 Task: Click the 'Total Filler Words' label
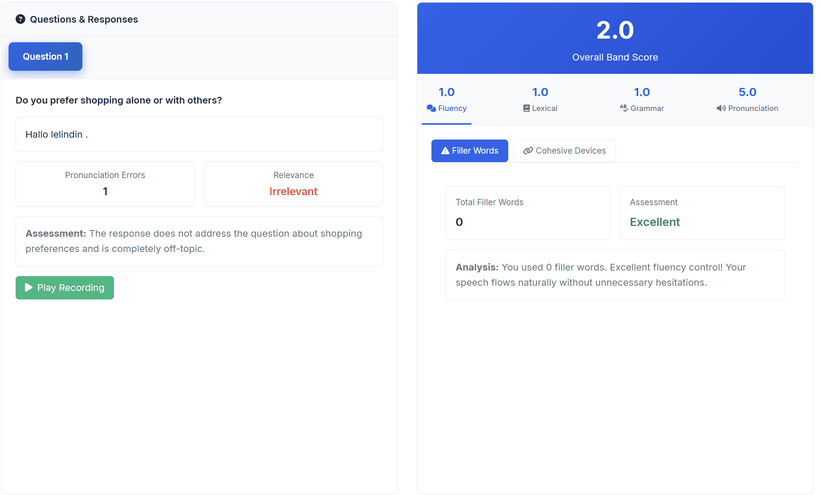[489, 202]
